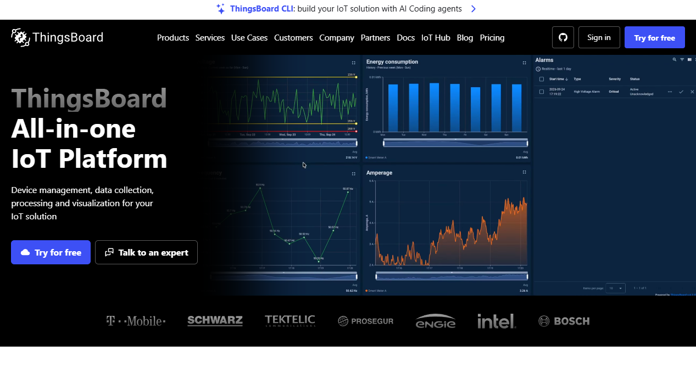Tick the select-all checkbox in the Alarms header
The image size is (696, 368).
tap(542, 79)
